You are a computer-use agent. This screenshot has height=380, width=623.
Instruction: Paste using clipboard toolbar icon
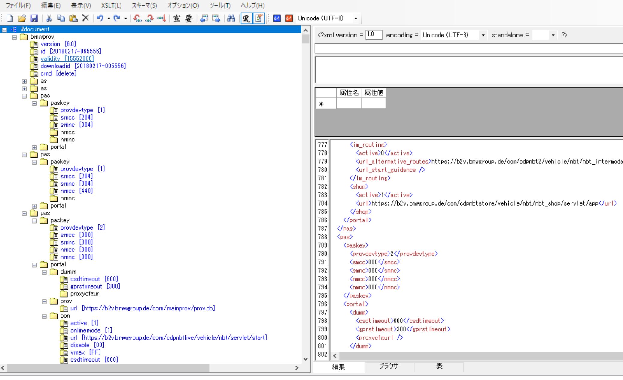click(73, 18)
